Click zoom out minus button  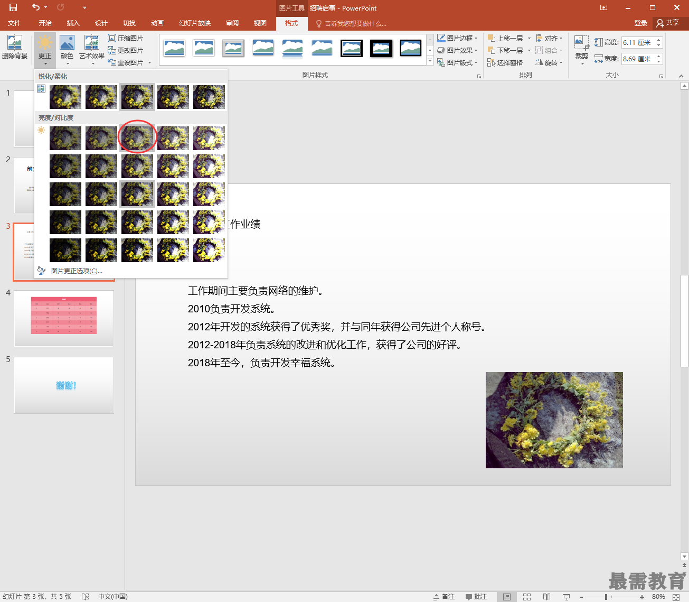[x=581, y=597]
